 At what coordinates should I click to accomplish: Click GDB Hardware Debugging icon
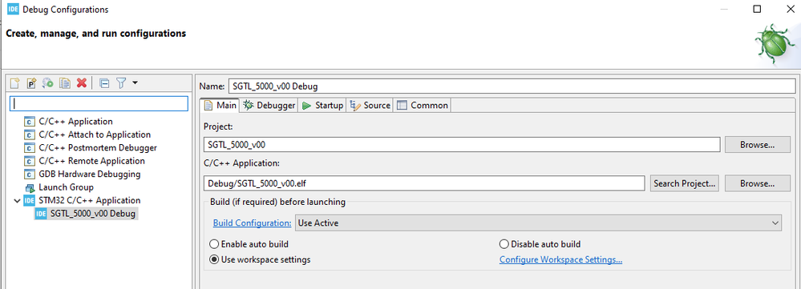coord(29,174)
